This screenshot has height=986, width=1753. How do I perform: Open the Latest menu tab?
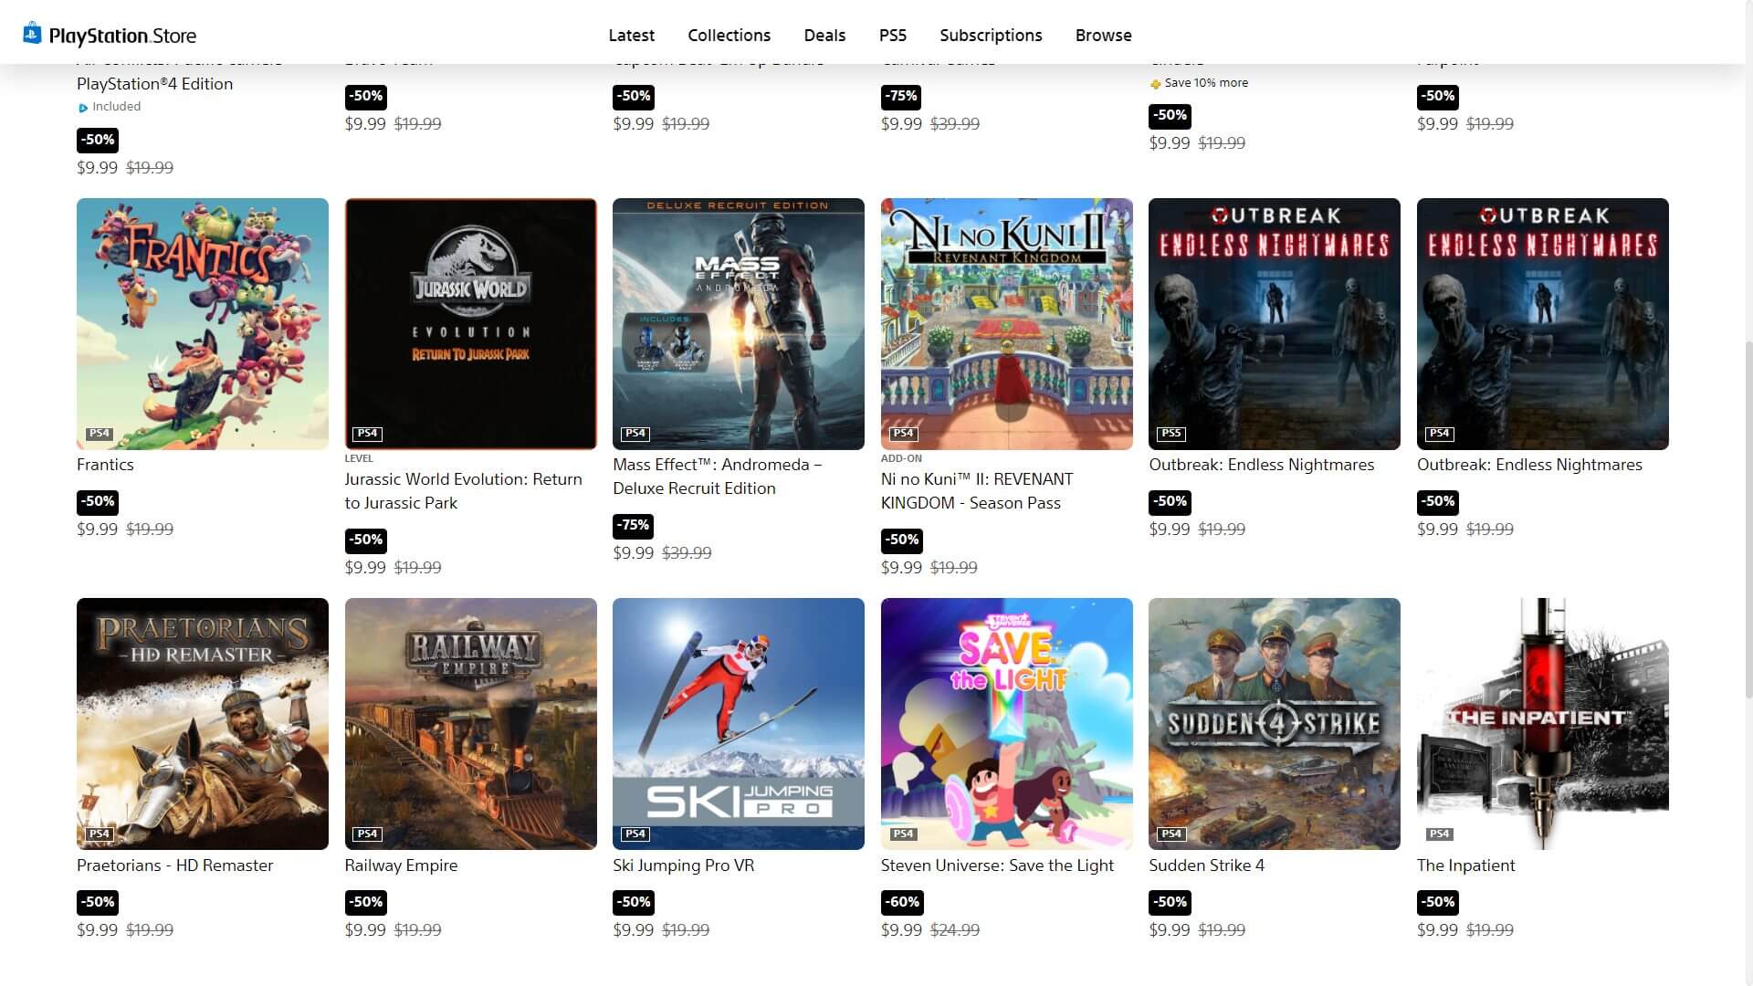[631, 36]
